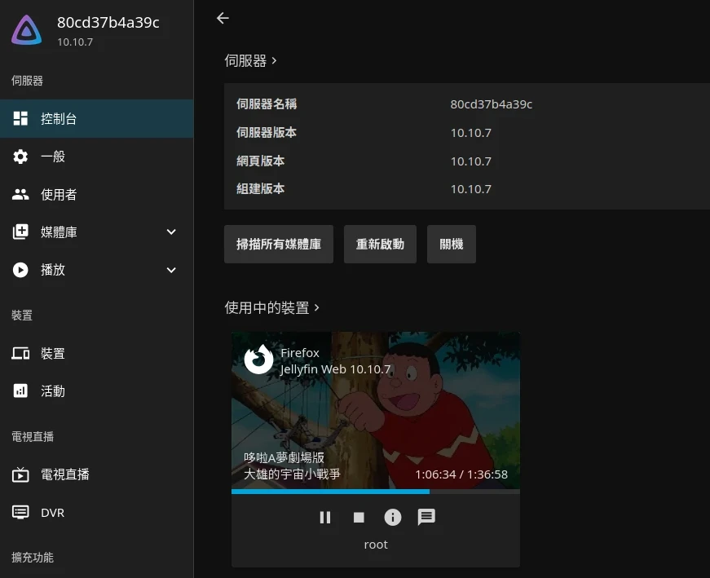Open the 伺服器 section header link
The width and height of the screenshot is (710, 578).
click(x=251, y=61)
